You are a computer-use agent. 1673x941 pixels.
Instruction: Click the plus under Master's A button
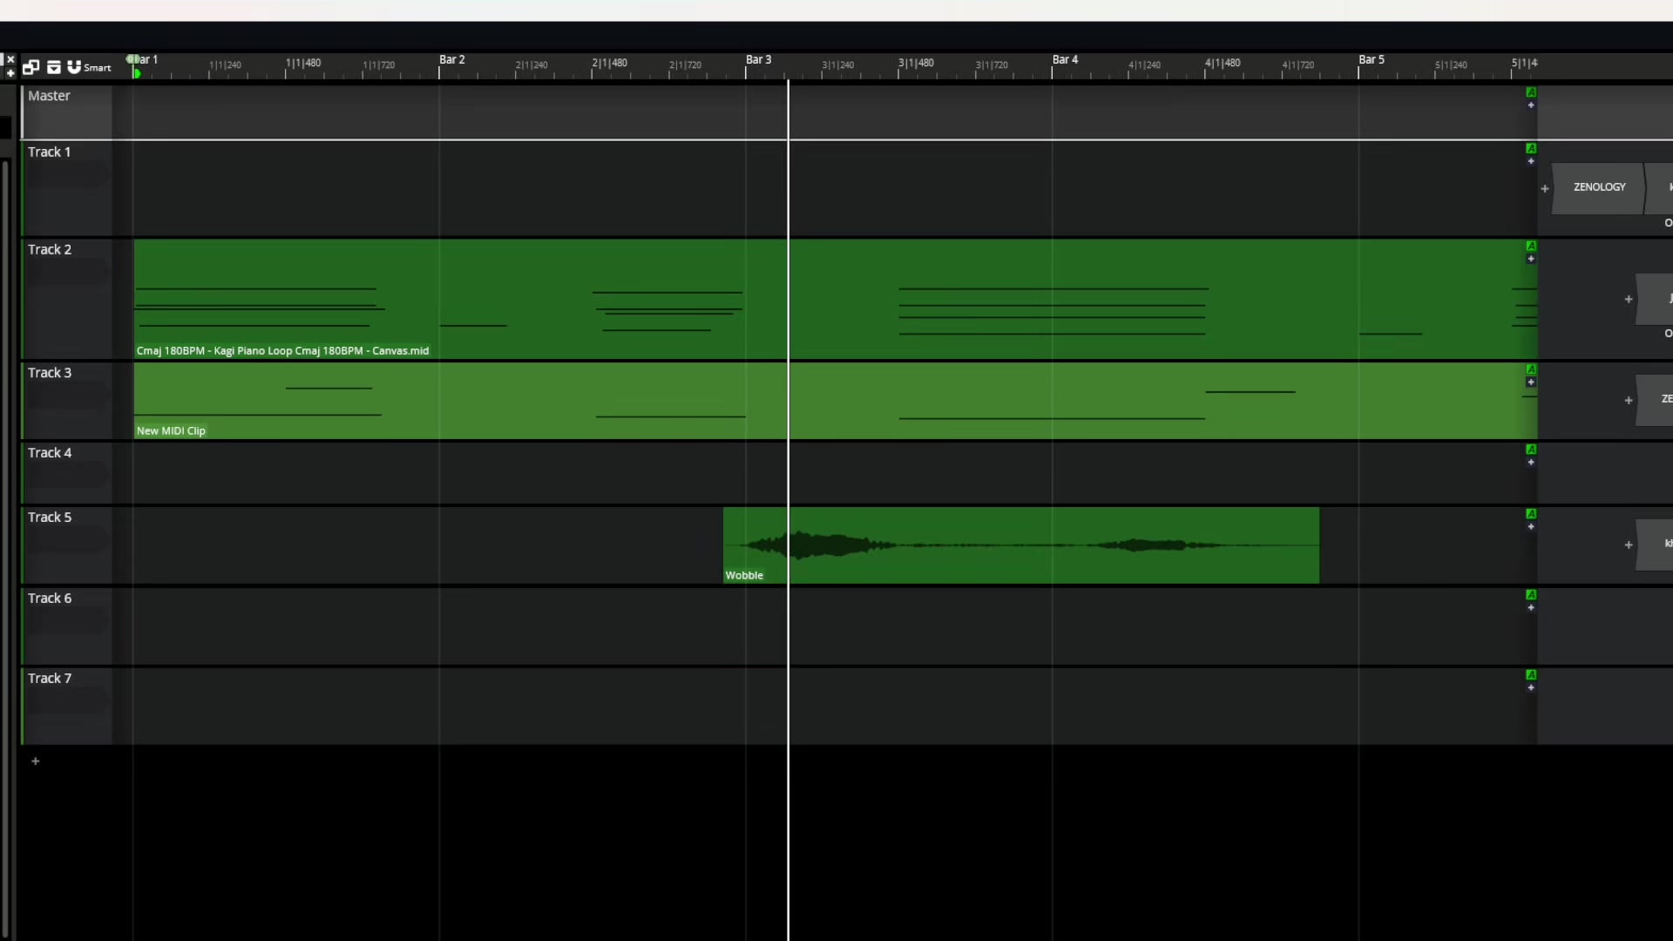1531,105
